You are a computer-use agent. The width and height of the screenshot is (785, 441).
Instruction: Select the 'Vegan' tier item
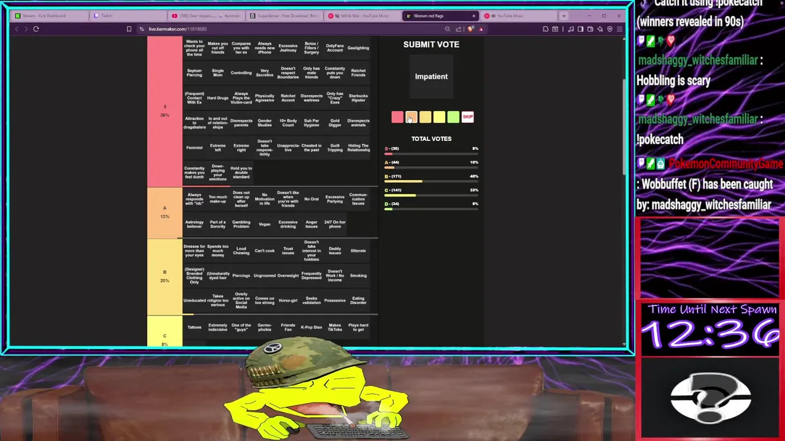[264, 224]
